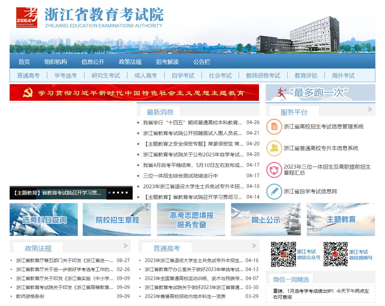The height and width of the screenshot is (306, 385).
Task: Select the last carousel dot
Action: [127, 193]
